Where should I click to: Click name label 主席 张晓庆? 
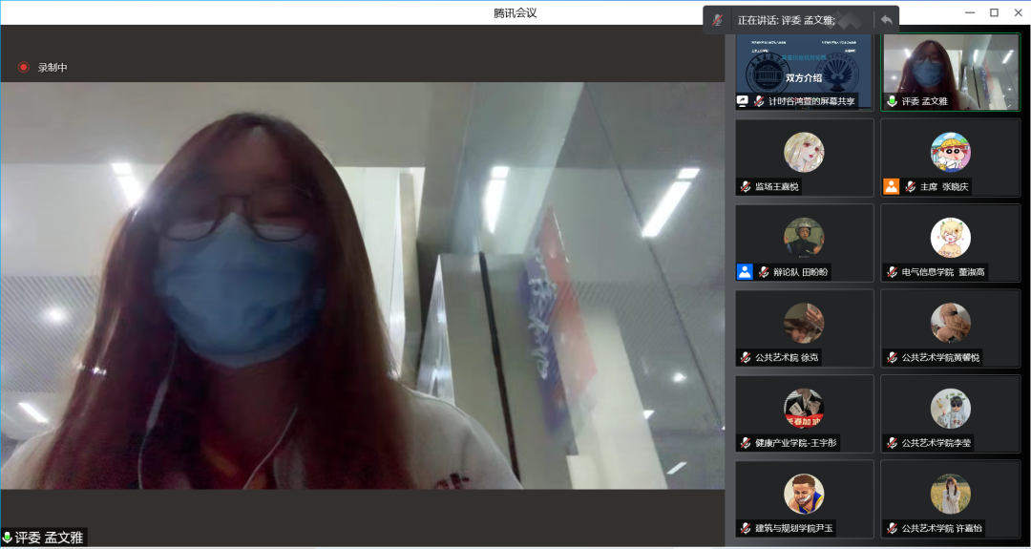point(943,187)
